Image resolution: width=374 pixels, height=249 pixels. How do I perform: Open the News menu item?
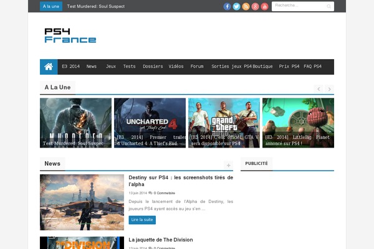(x=92, y=67)
